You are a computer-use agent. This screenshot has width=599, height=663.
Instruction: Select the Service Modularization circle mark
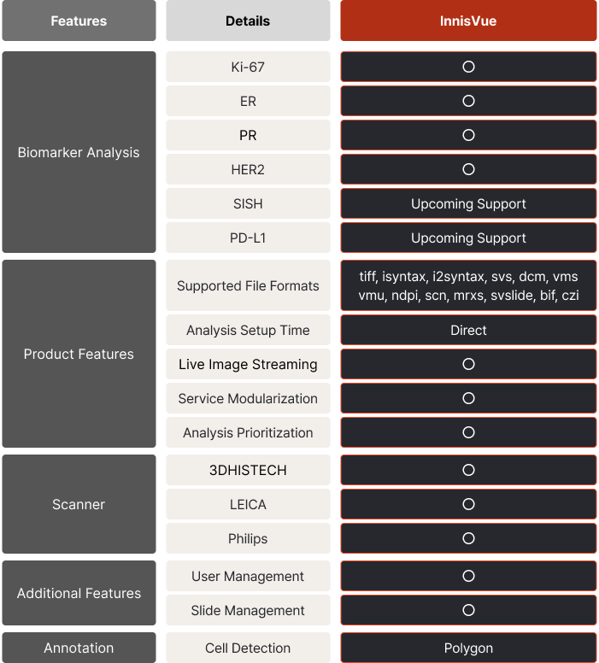tap(468, 398)
